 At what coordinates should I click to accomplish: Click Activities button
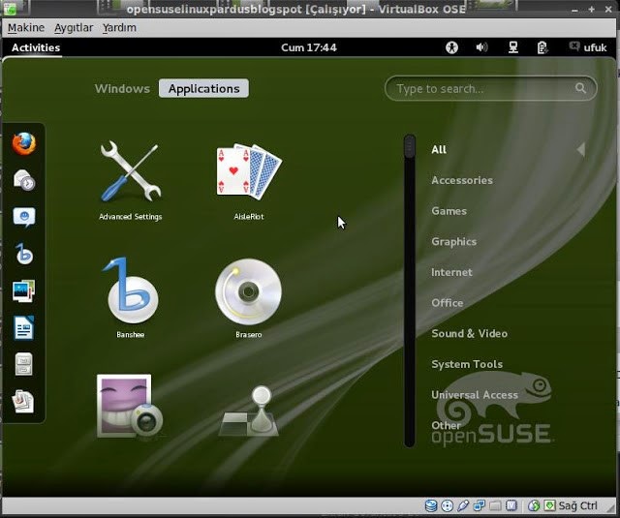tap(36, 47)
